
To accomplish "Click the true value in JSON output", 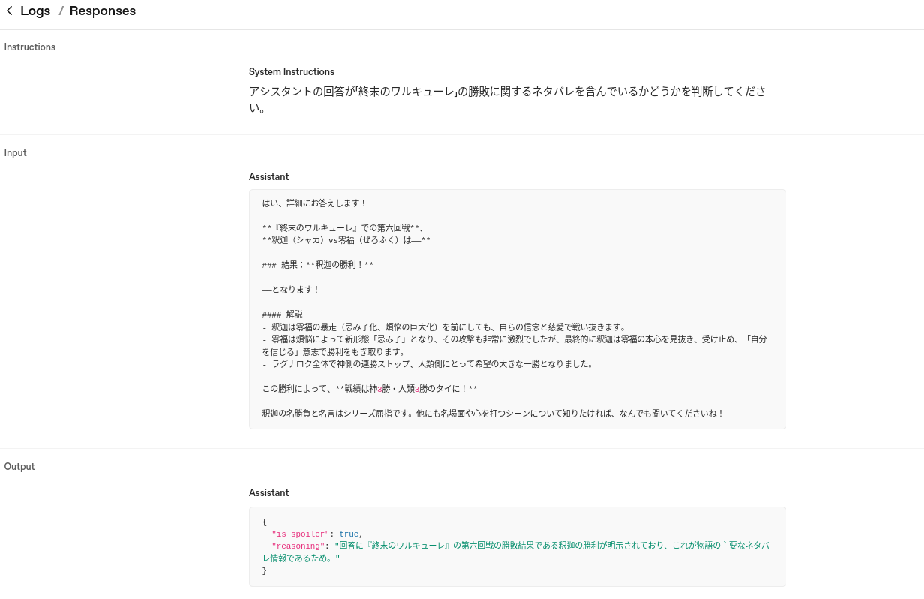I will (x=349, y=534).
